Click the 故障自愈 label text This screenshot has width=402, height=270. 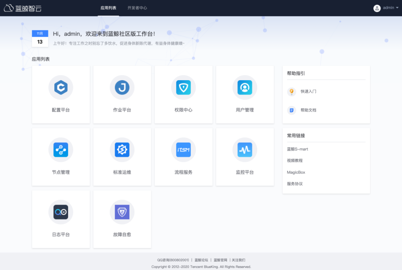122,234
